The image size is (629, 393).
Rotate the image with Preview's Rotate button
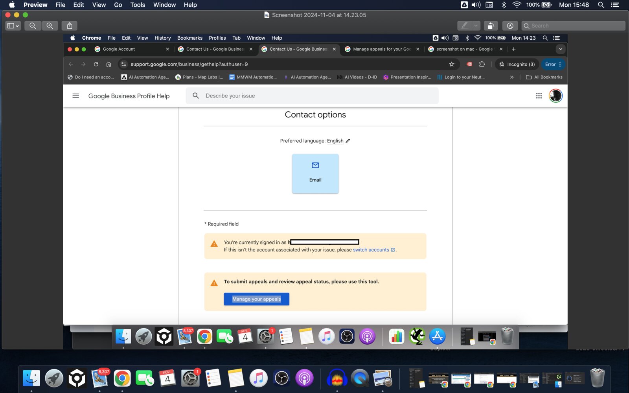491,26
